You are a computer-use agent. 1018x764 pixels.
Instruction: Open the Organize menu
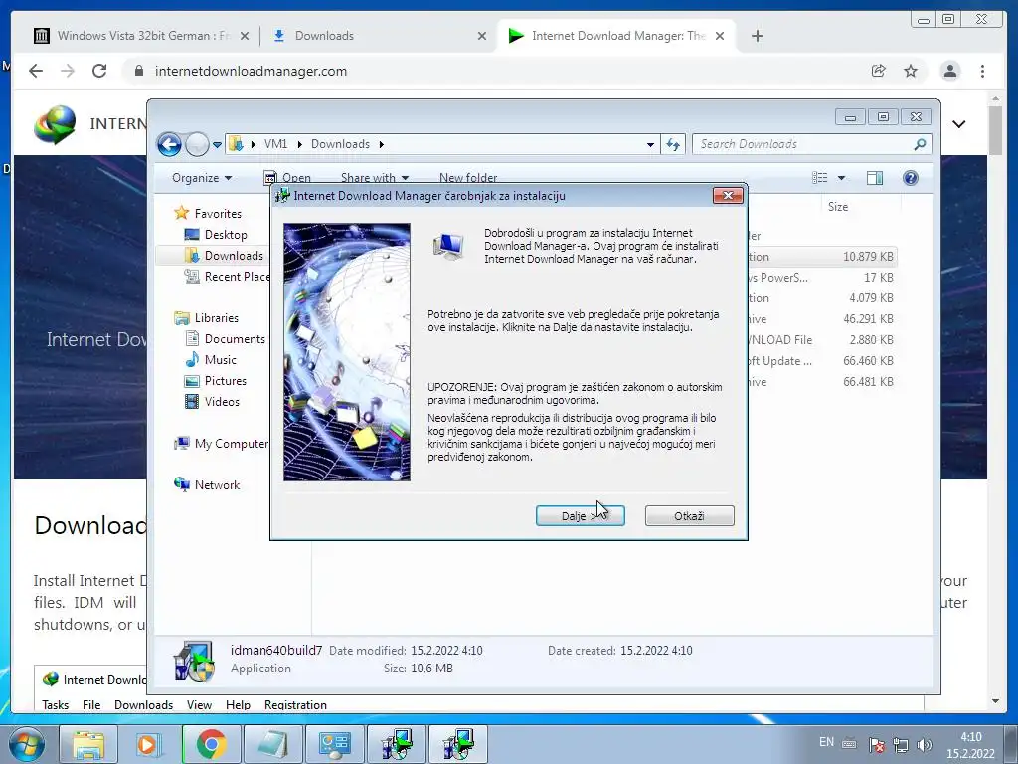[201, 178]
